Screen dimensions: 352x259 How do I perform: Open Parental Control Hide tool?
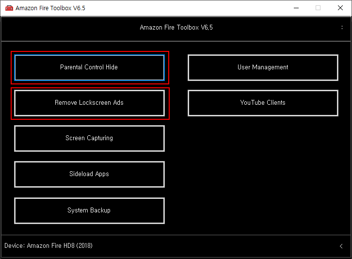(89, 67)
